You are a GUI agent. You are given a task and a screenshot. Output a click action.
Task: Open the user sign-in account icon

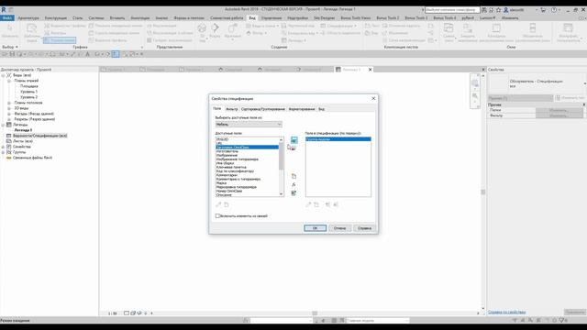pyautogui.click(x=506, y=10)
